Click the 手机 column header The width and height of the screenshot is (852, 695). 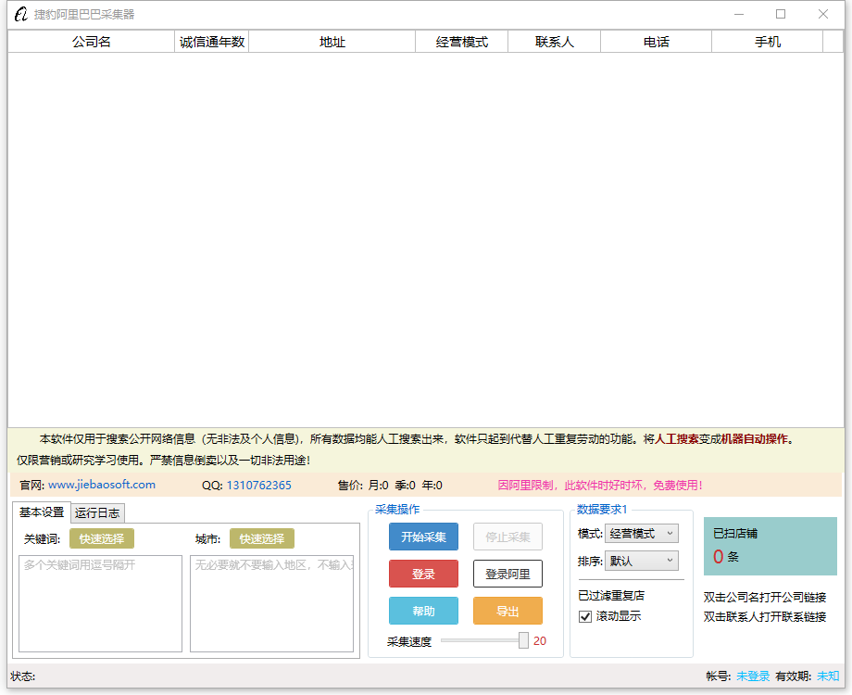click(767, 42)
